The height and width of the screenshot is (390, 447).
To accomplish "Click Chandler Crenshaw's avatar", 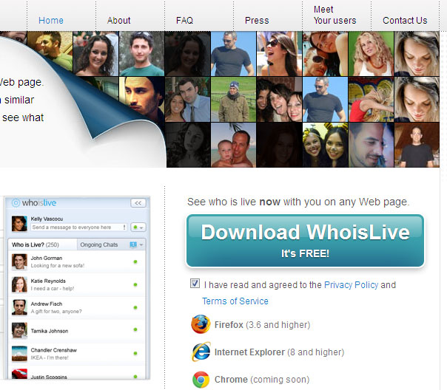I will (x=19, y=354).
